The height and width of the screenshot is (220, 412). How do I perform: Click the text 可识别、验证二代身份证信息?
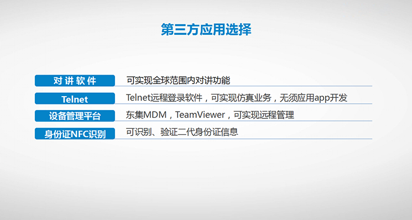point(182,132)
